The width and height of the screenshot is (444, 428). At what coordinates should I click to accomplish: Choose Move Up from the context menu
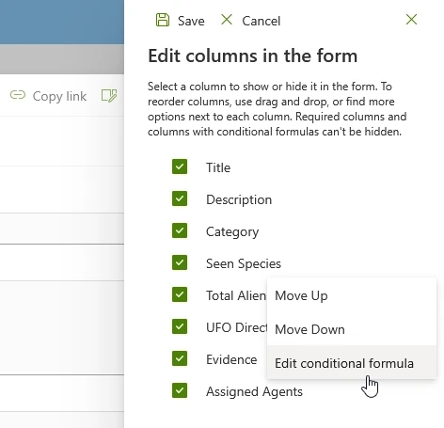tap(352, 295)
